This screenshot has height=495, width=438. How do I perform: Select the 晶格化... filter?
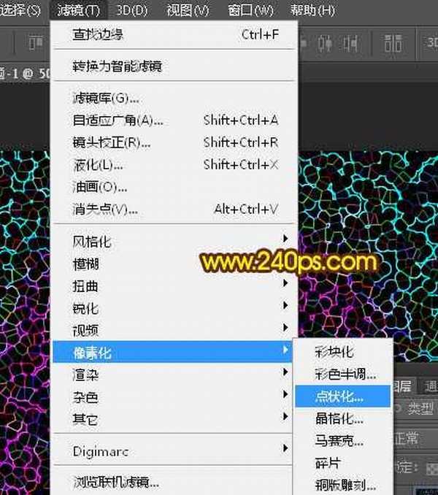[339, 418]
